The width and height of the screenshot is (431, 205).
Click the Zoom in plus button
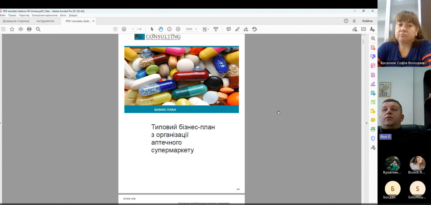178,29
